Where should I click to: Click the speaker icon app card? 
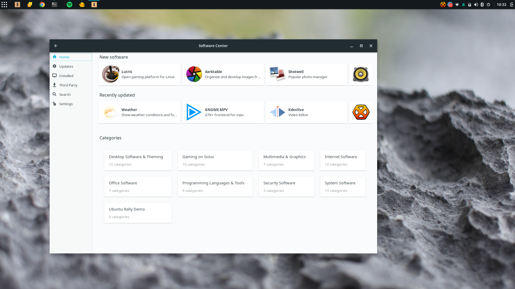click(x=360, y=74)
